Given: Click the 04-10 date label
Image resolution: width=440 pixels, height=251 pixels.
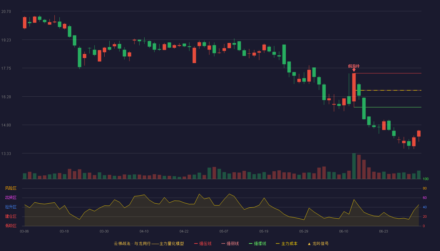Looking at the screenshot, I should (x=144, y=231).
